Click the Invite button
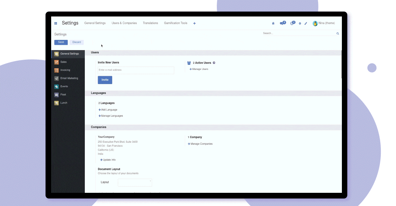396x206 pixels. click(x=105, y=80)
